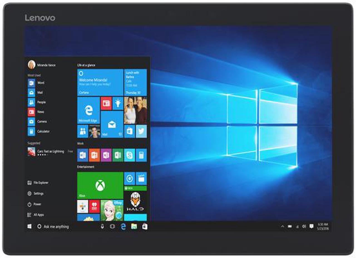Launch the Word tile in Work group
This screenshot has height=258, width=356.
83,155
